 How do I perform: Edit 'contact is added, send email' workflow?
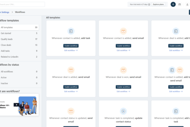click(123, 50)
